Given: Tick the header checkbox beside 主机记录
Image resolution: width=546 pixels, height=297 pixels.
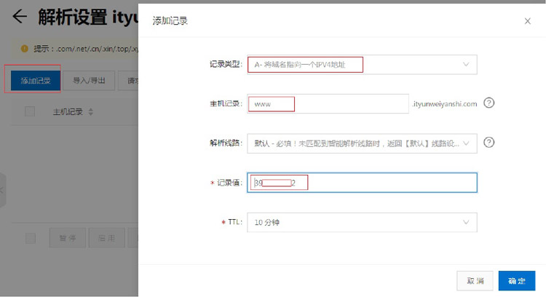Looking at the screenshot, I should [x=30, y=111].
